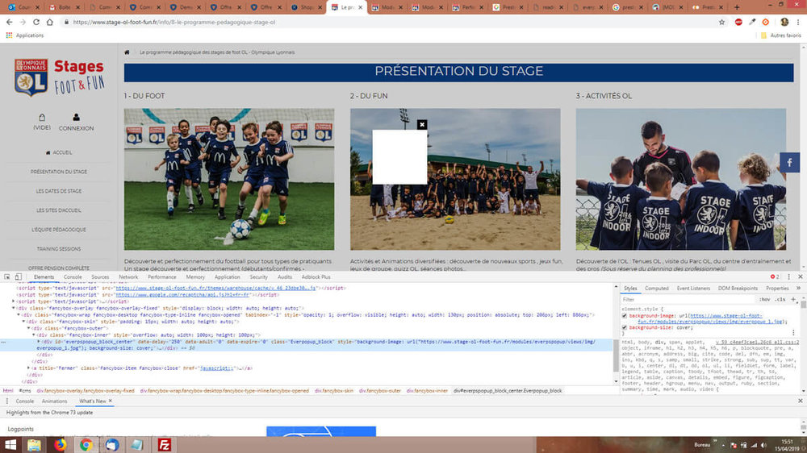
Task: Open Firefox from the taskbar
Action: click(x=61, y=445)
